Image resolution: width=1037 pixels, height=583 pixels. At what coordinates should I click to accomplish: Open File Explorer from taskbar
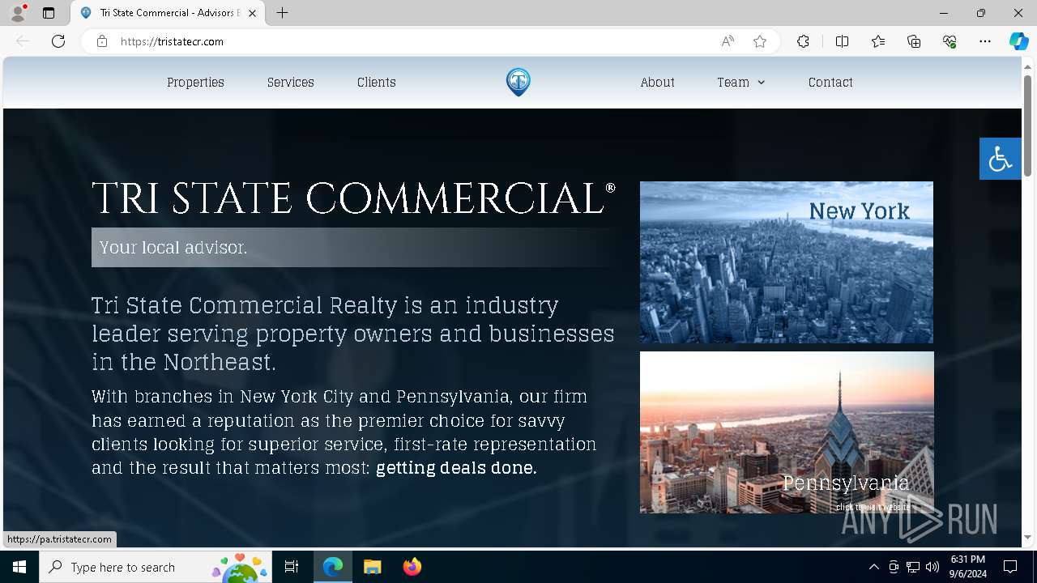coord(372,567)
